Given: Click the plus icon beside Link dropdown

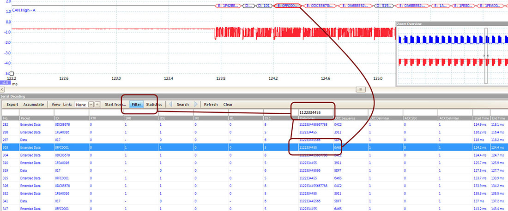Looking at the screenshot, I should pos(97,105).
